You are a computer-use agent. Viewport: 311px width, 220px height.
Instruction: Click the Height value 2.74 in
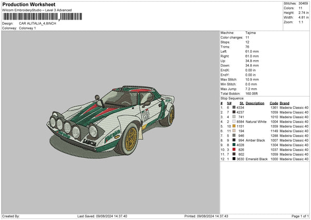click(303, 12)
